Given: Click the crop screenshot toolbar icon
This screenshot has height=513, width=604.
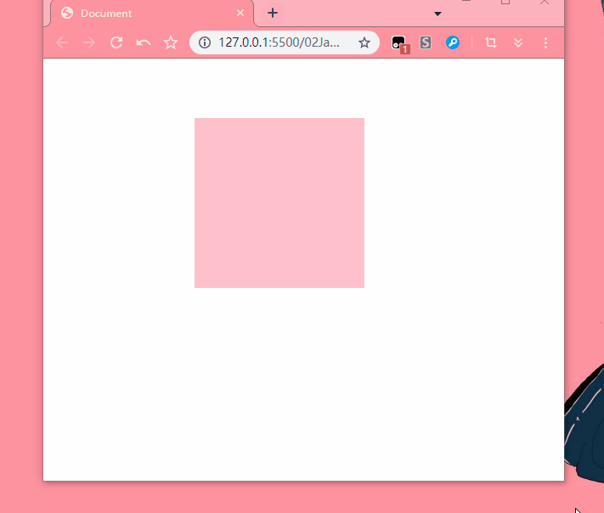Looking at the screenshot, I should [x=491, y=42].
